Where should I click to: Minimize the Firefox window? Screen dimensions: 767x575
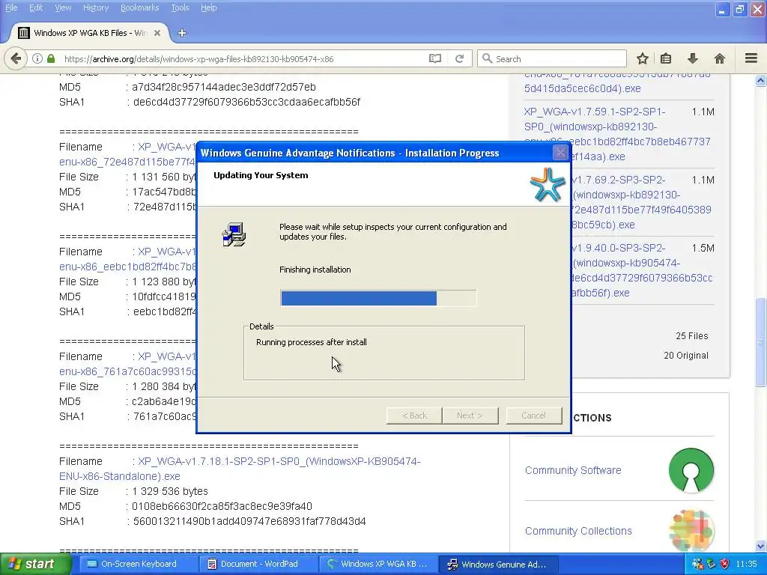(722, 9)
